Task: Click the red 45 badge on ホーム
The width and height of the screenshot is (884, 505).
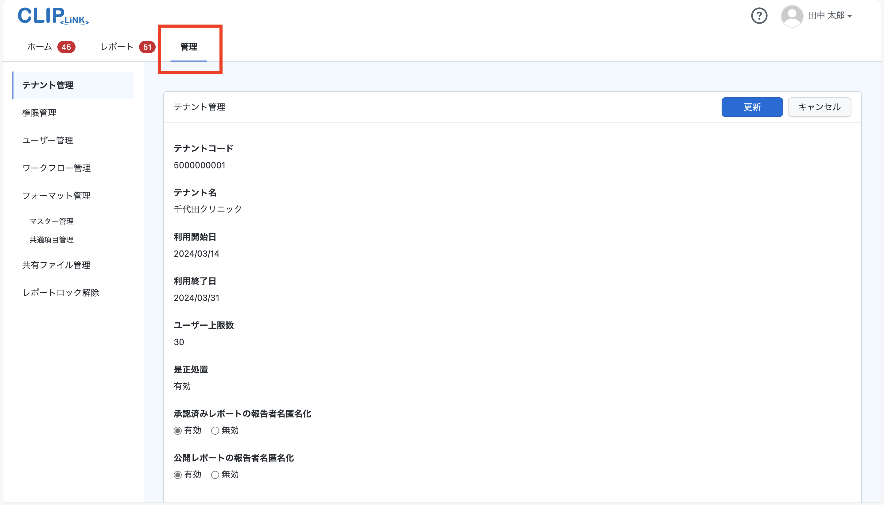Action: tap(66, 47)
